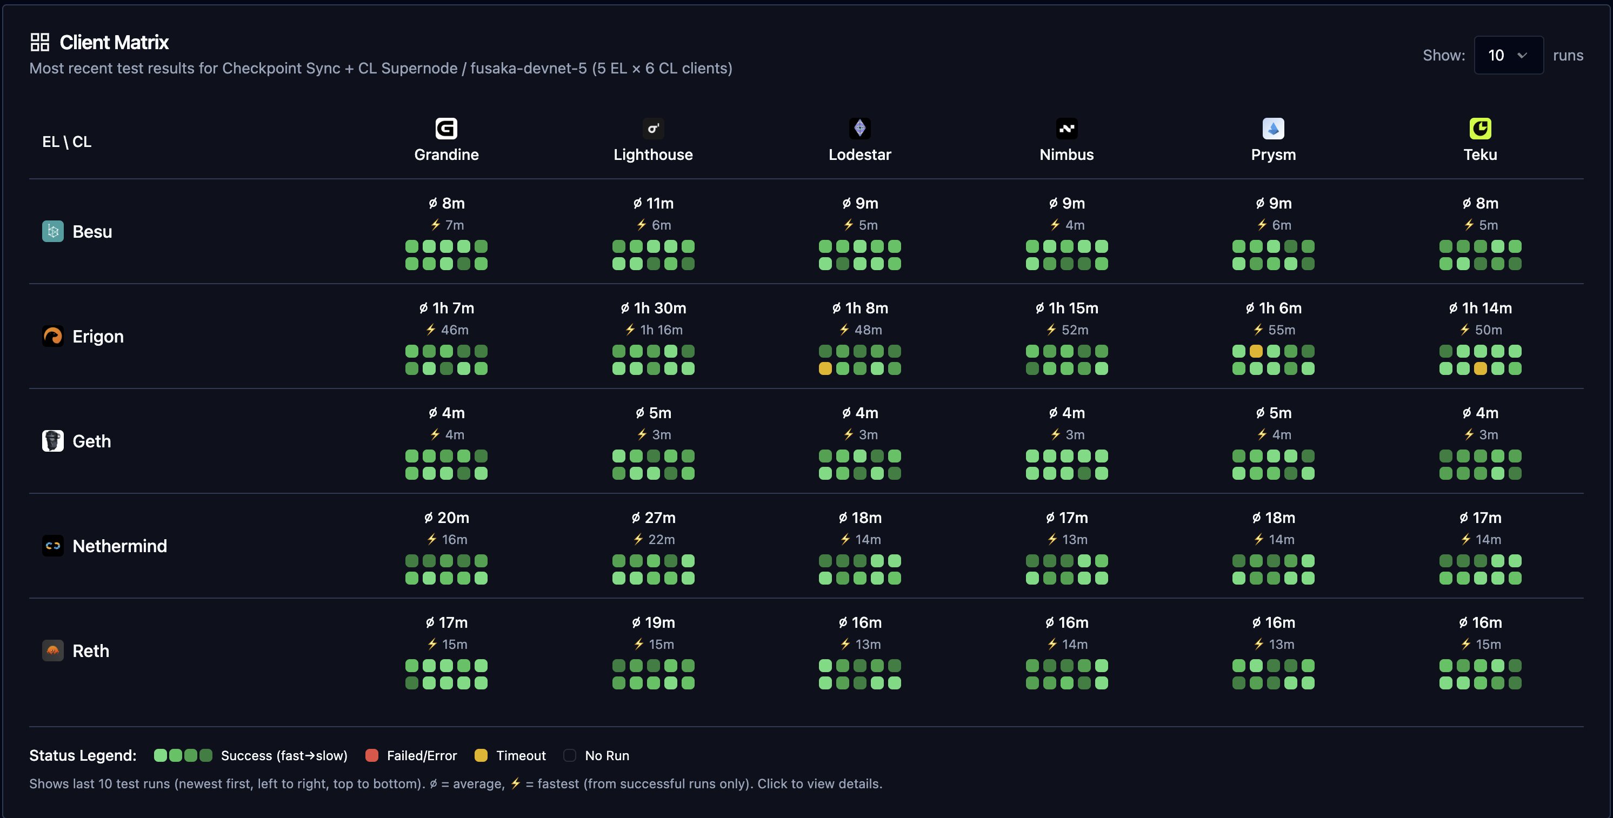The image size is (1613, 818).
Task: Select the Nimbus client logo
Action: point(1067,127)
